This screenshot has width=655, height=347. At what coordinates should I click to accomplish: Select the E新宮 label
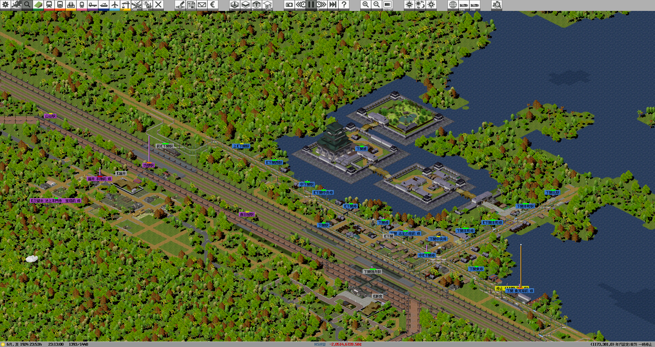pos(378,296)
